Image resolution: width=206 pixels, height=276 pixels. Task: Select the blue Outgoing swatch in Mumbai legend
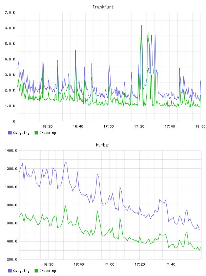click(10, 271)
